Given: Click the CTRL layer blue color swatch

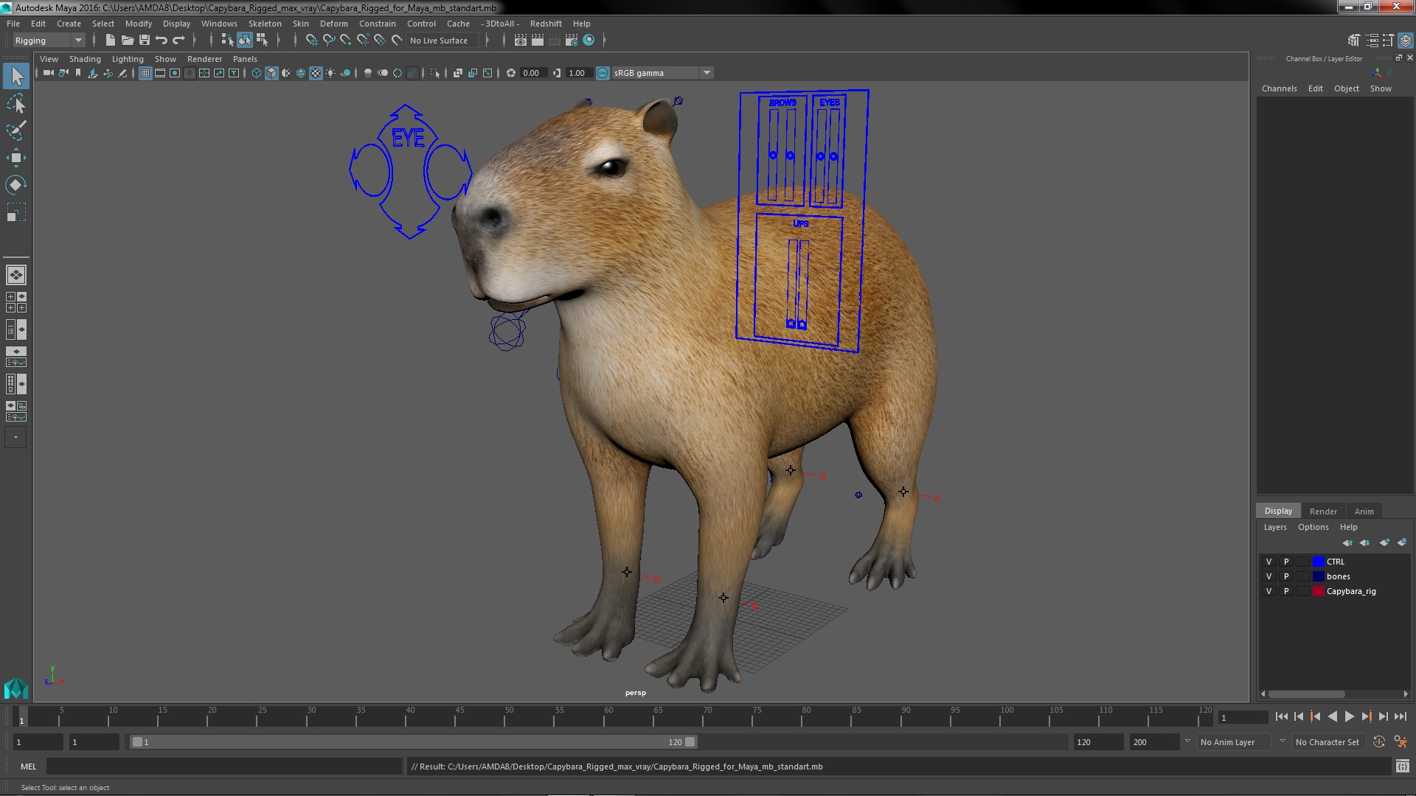Looking at the screenshot, I should coord(1319,562).
